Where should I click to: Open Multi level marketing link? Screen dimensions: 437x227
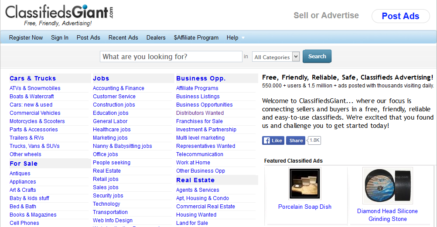click(200, 138)
